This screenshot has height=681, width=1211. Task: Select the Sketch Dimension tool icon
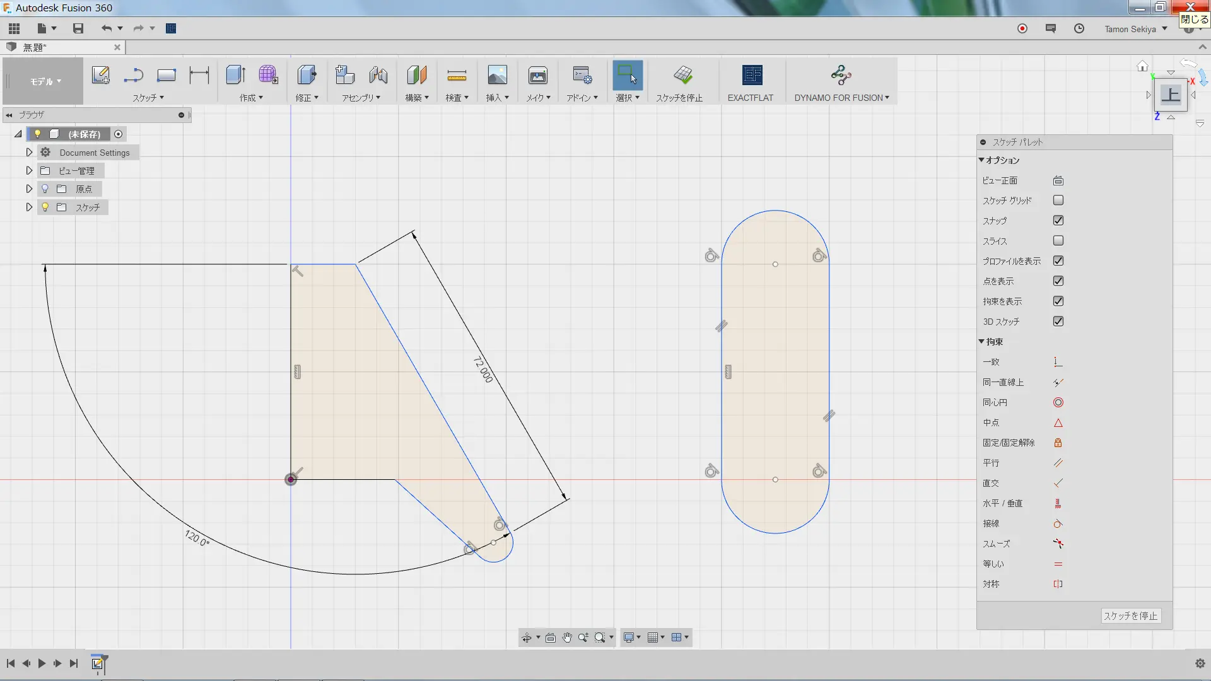(199, 75)
